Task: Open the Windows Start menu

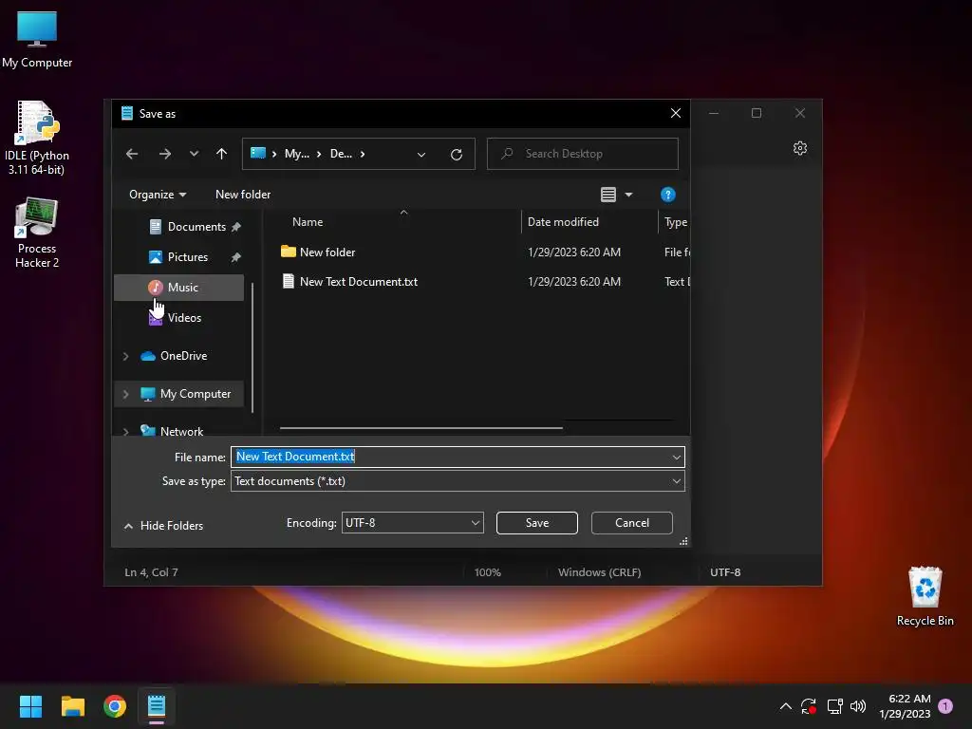Action: point(30,706)
